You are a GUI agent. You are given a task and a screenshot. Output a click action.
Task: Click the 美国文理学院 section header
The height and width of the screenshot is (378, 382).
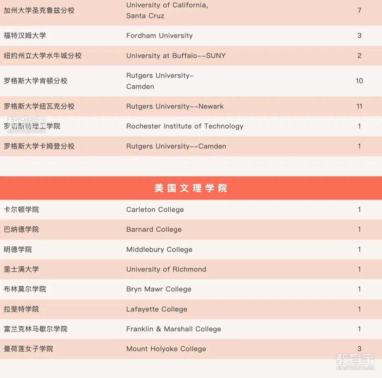point(191,188)
